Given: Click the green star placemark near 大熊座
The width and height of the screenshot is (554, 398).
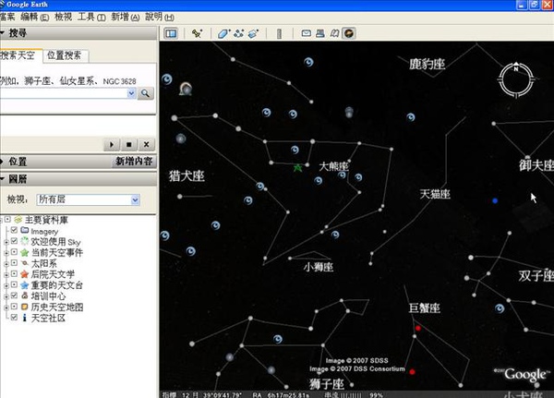Looking at the screenshot, I should 298,168.
